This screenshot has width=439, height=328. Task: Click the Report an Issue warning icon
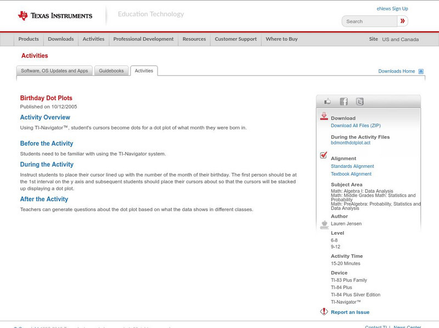click(x=324, y=312)
